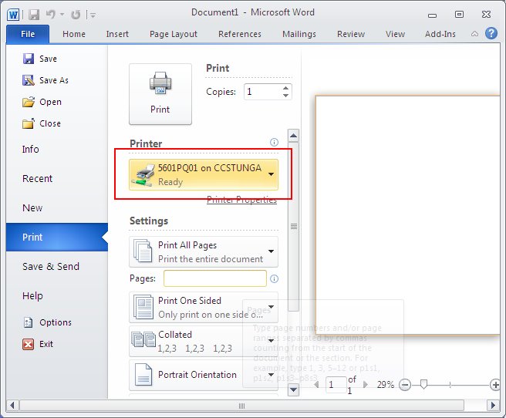The height and width of the screenshot is (418, 506).
Task: Switch to the Page Layout ribbon tab
Action: (x=174, y=34)
